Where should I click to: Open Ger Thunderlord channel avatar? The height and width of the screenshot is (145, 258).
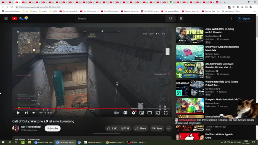16,129
